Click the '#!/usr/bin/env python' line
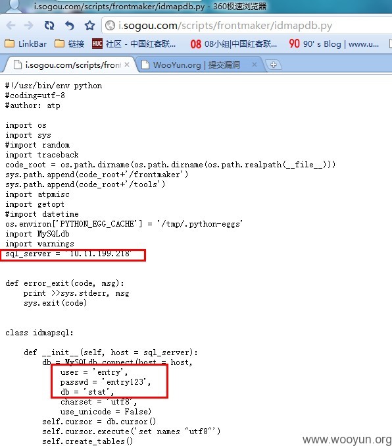This screenshot has height=446, width=392. pyautogui.click(x=54, y=86)
